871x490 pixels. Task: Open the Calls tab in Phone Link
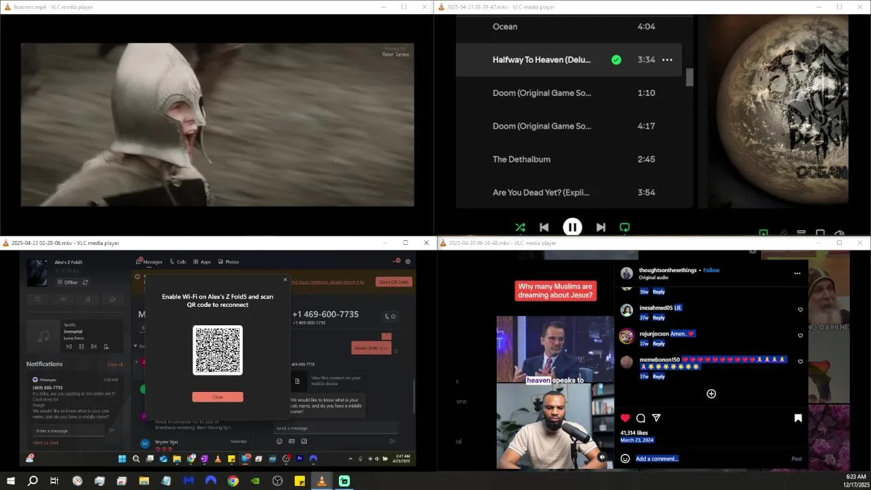[x=178, y=262]
